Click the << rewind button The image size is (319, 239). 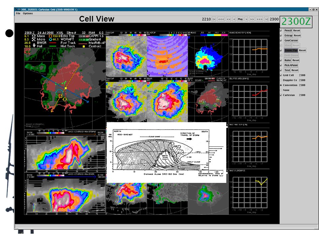(229, 19)
